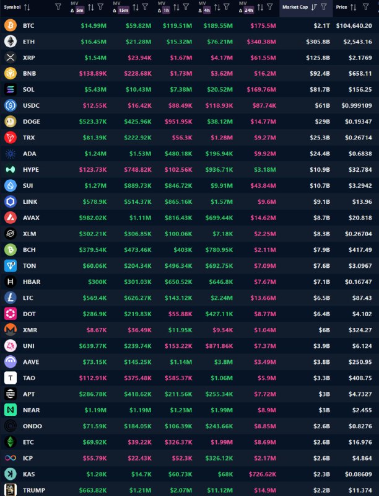Click the Toncoin TON icon
Viewport: 379px width, 496px height.
tap(11, 266)
